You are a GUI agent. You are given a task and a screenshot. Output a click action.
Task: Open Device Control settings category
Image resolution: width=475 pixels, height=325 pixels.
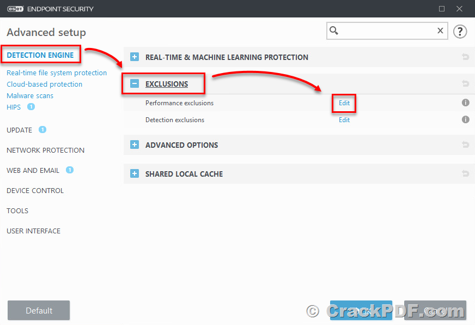coord(35,190)
